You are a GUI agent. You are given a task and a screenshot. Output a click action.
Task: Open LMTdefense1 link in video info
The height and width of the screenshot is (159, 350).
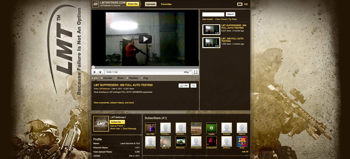pos(105,89)
